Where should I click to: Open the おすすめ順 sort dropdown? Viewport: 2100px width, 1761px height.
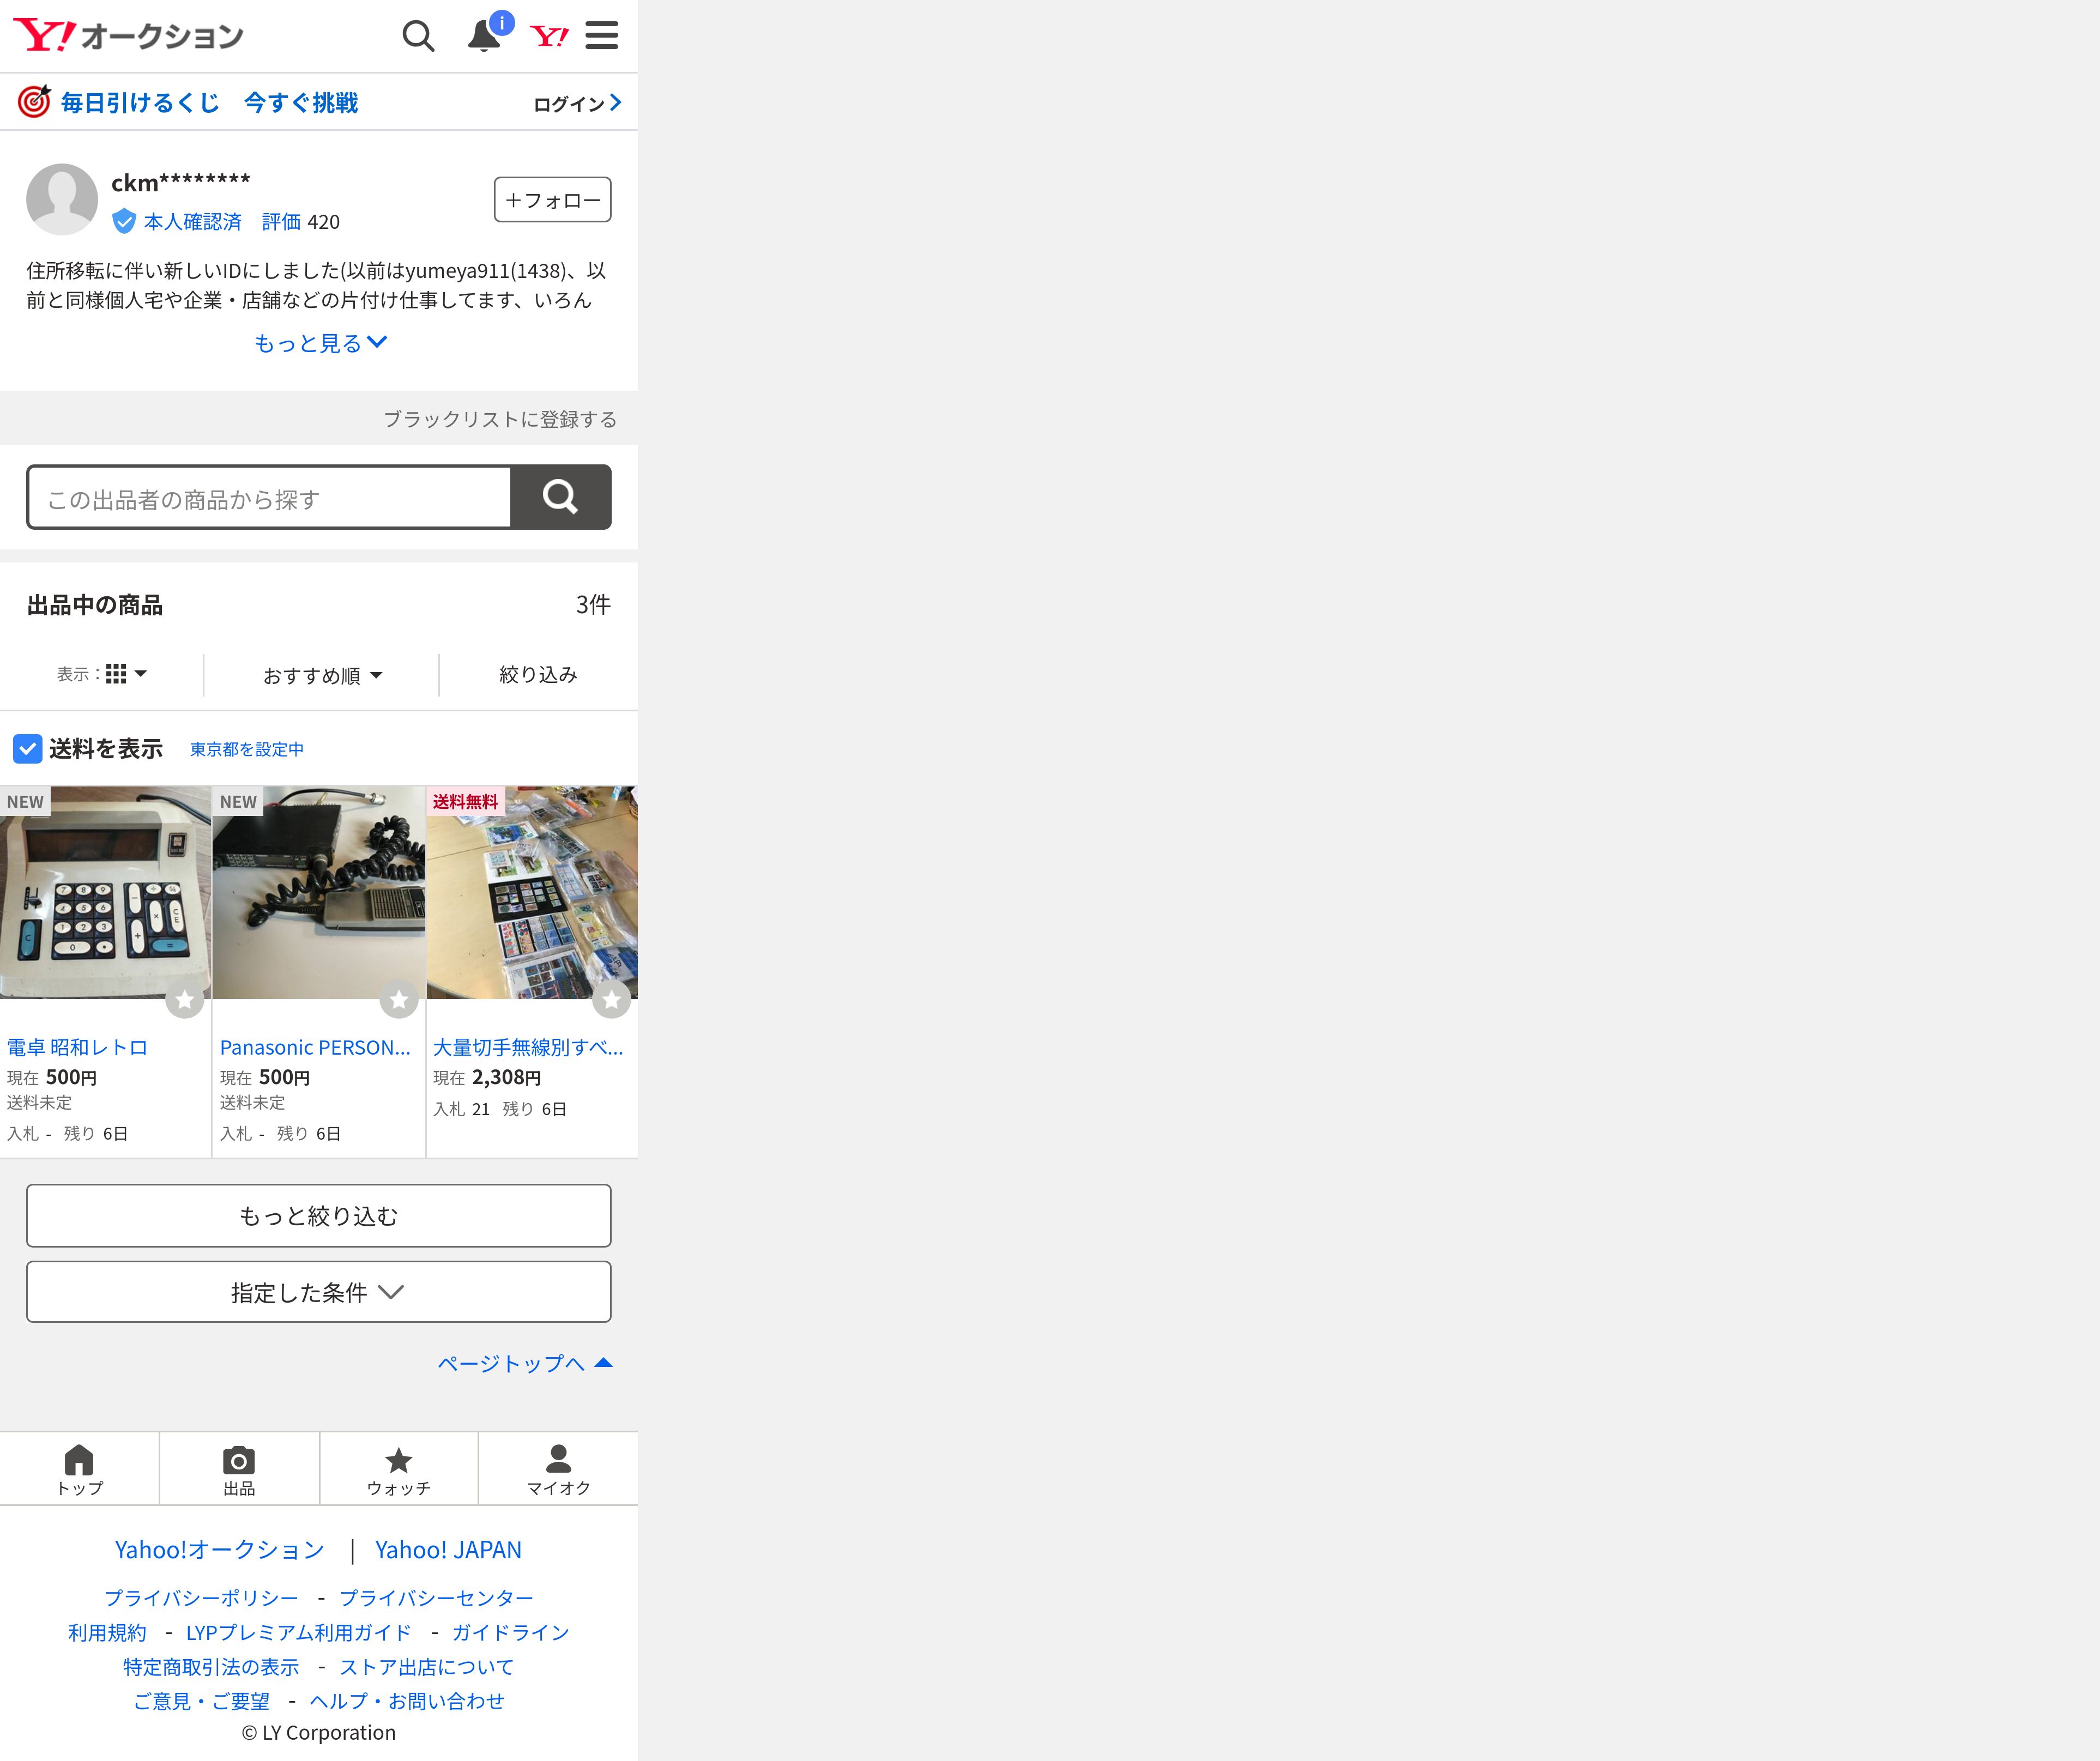[321, 675]
